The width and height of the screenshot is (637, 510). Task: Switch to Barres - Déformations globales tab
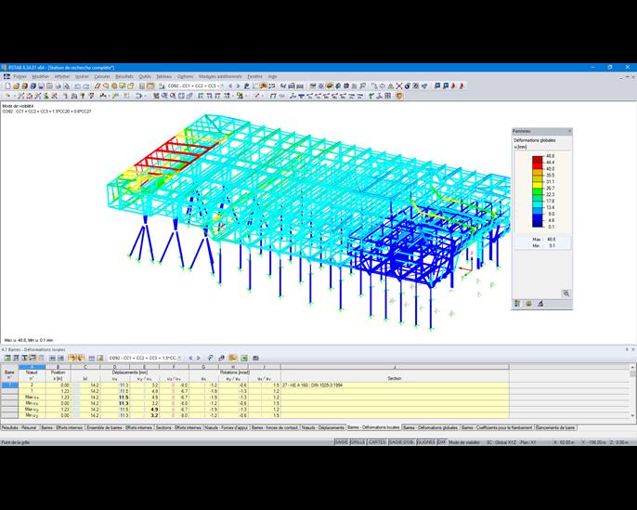click(x=431, y=427)
